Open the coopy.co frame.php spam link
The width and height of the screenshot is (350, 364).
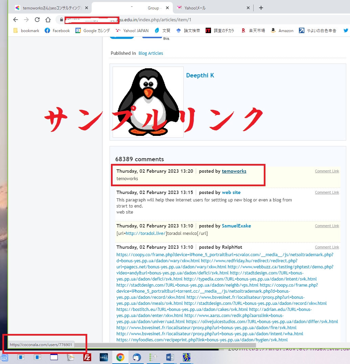[x=225, y=254]
